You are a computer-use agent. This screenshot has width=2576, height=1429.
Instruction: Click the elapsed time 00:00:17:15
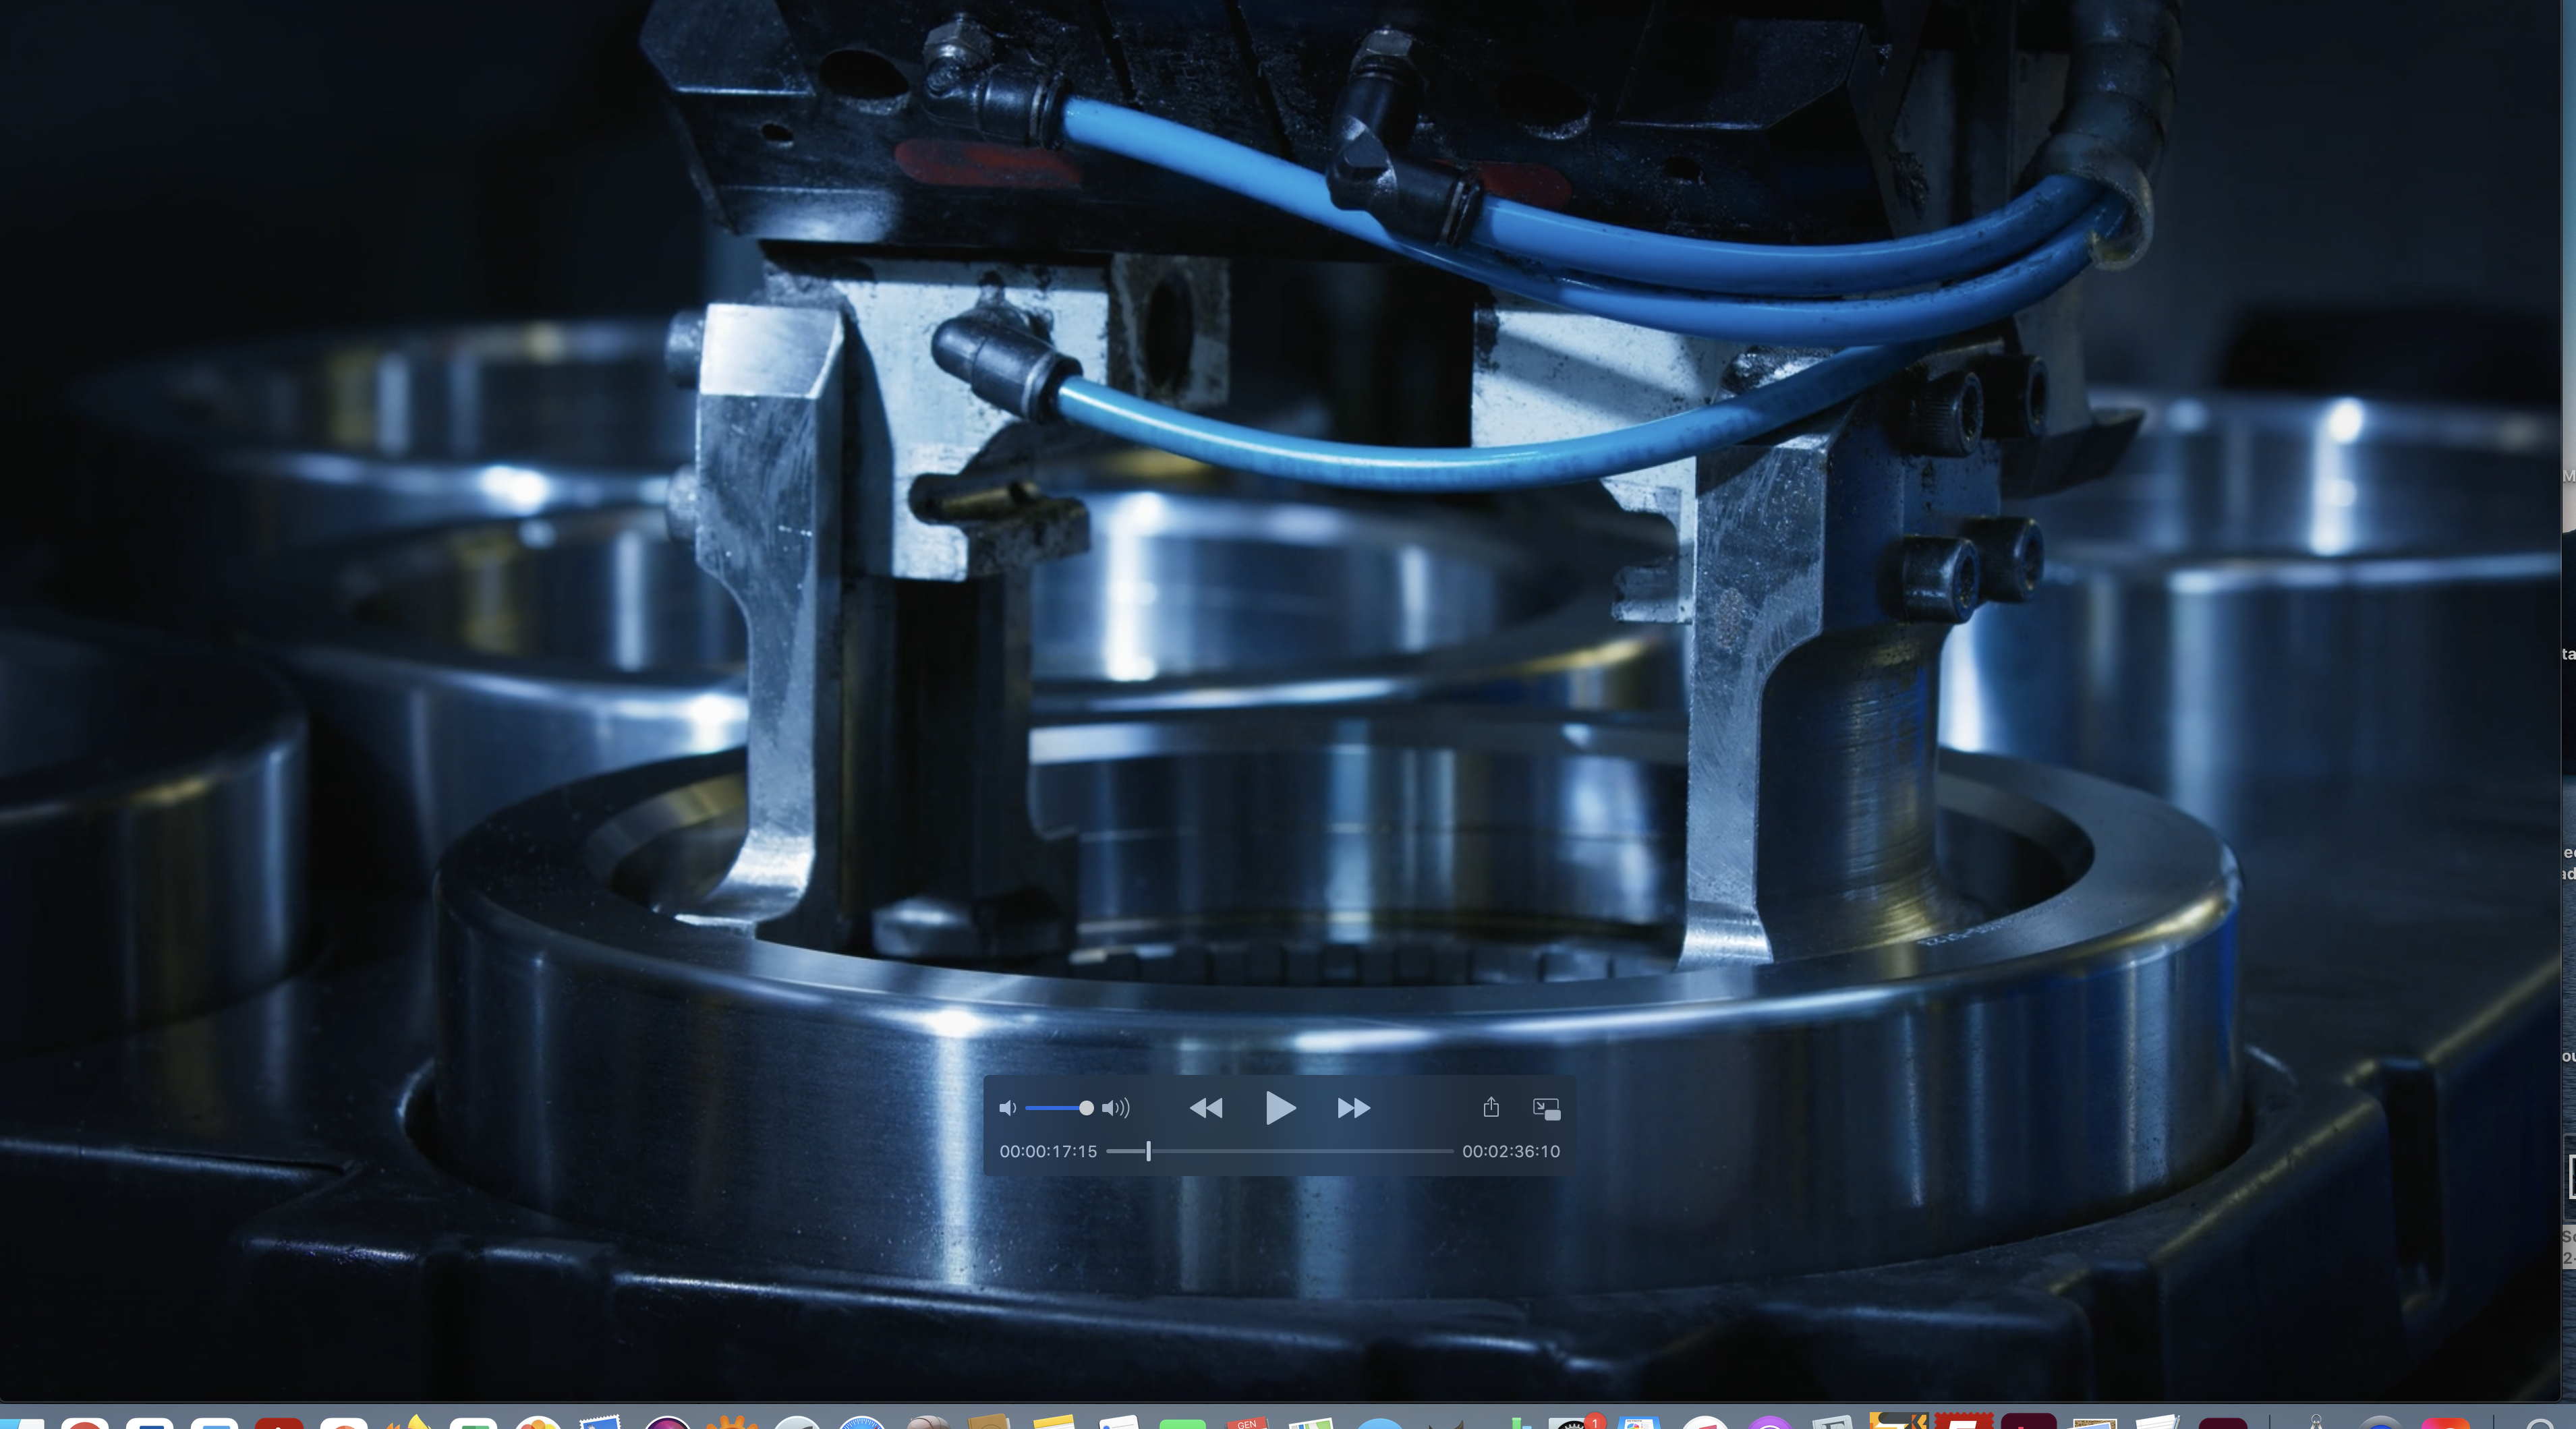[1048, 1152]
